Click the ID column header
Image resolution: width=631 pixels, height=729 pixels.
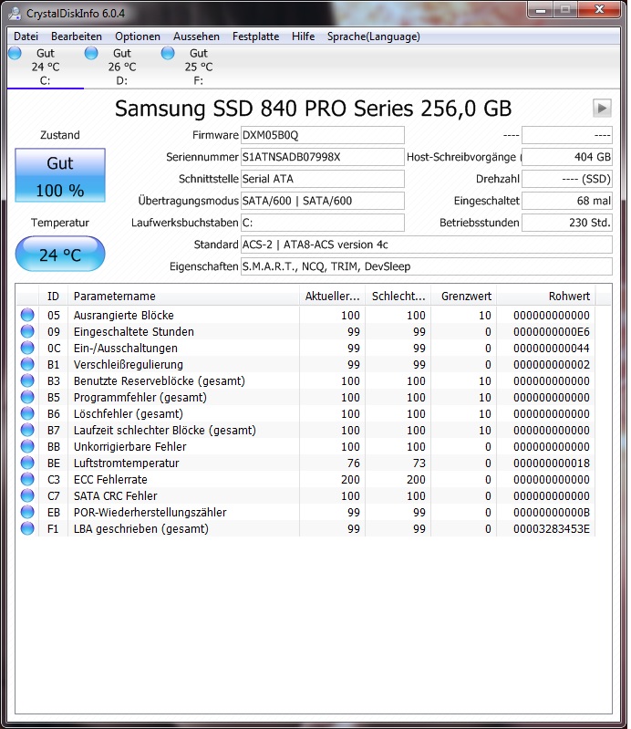point(53,297)
